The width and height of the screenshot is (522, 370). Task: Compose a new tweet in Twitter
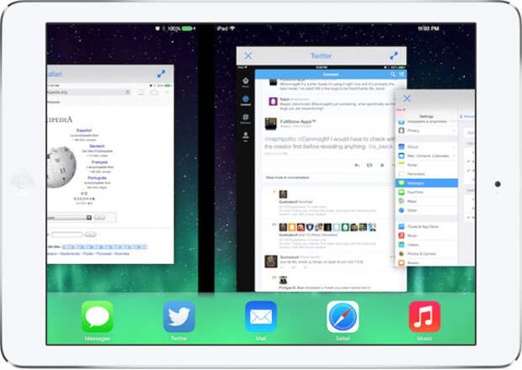coord(402,74)
